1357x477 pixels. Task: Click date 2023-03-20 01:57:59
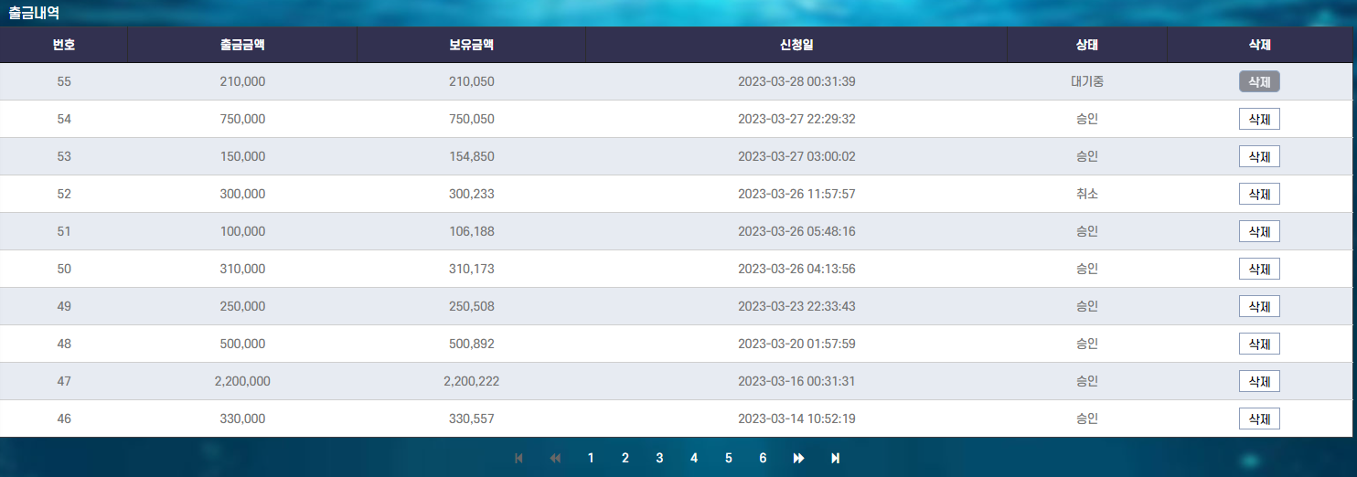796,344
